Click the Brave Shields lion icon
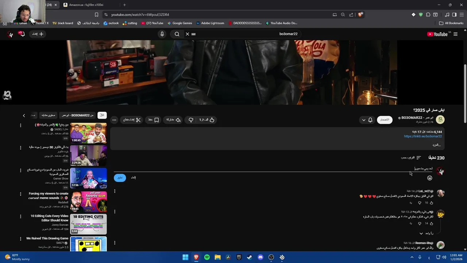 [x=360, y=15]
